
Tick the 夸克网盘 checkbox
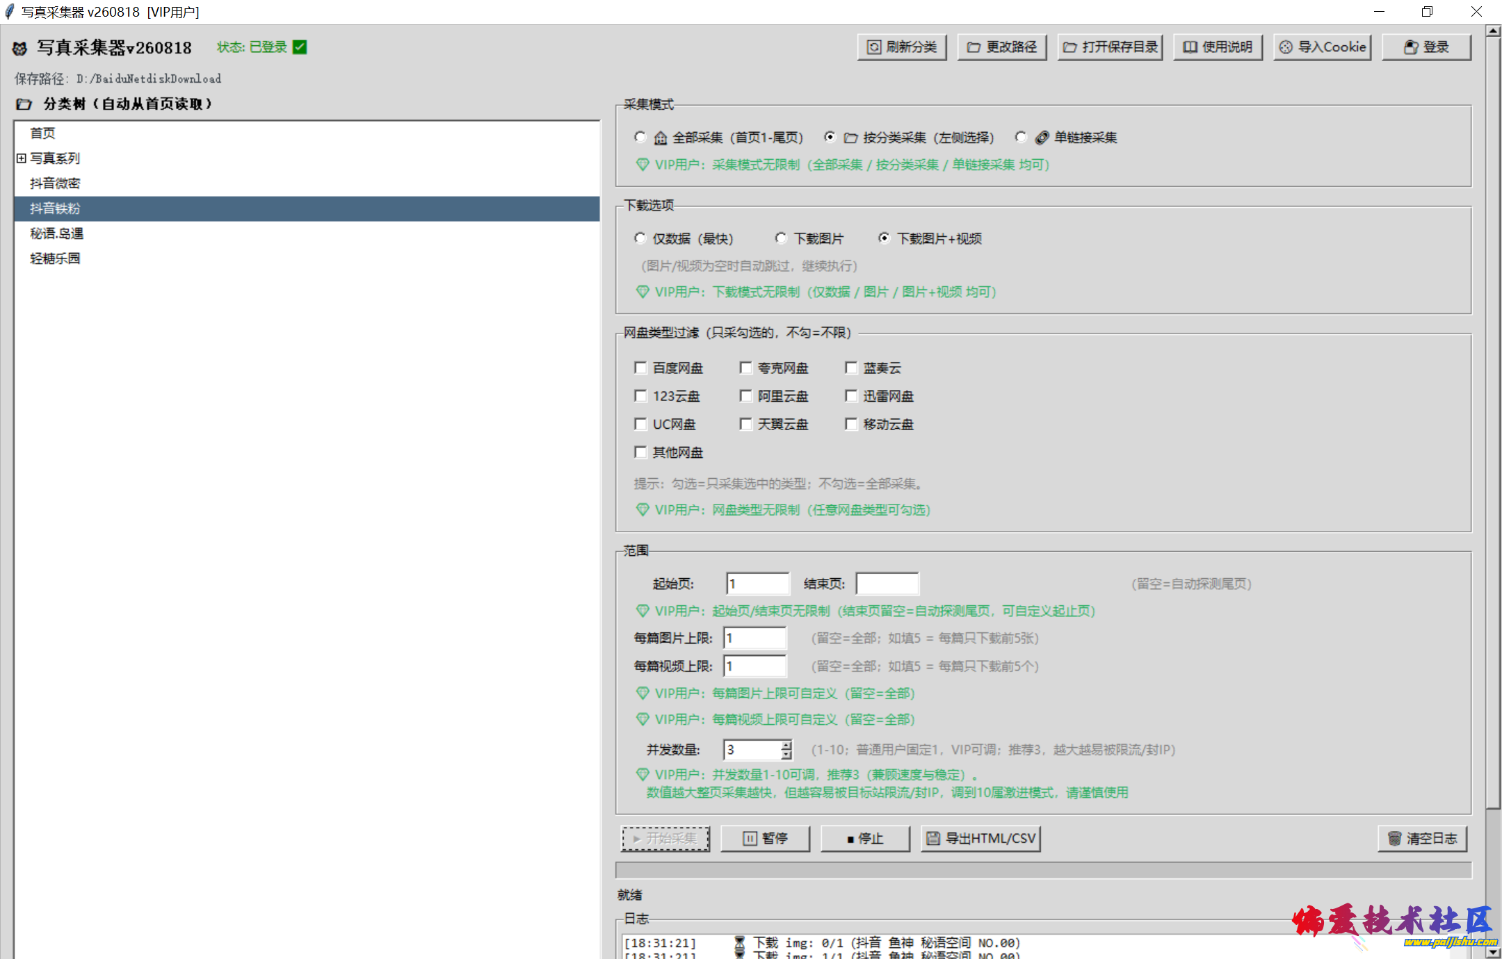coord(746,368)
